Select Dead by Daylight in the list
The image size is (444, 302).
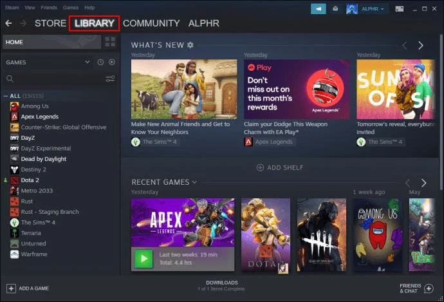[x=43, y=159]
